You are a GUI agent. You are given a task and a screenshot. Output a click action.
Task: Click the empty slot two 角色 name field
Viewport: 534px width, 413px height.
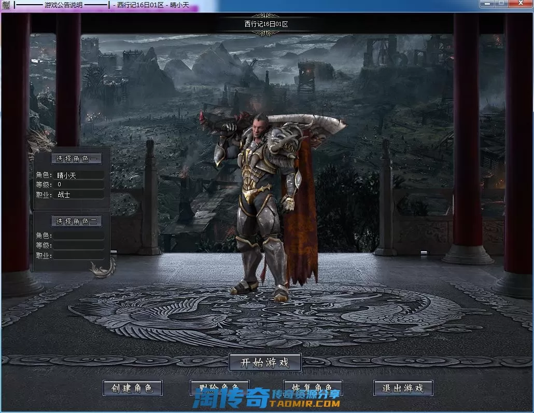click(x=79, y=236)
